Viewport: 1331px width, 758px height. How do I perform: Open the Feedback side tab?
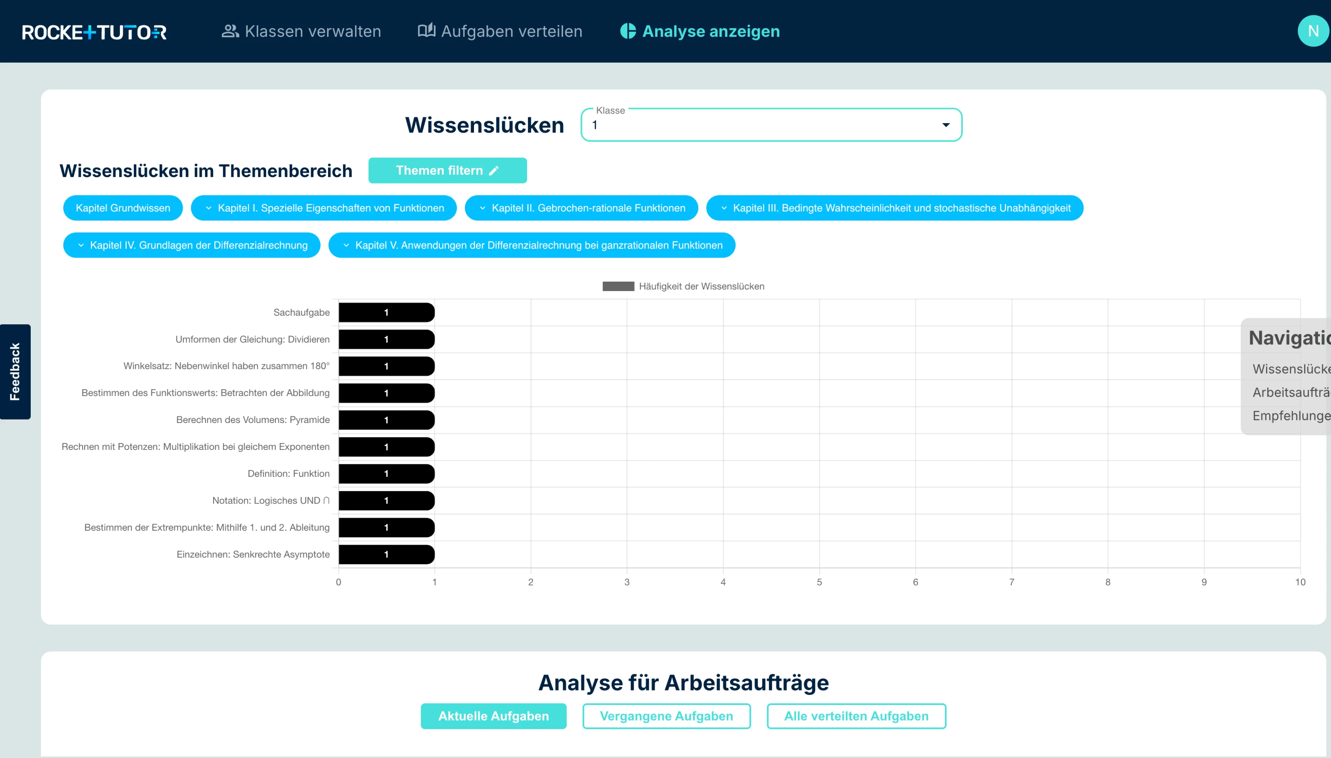pyautogui.click(x=15, y=372)
